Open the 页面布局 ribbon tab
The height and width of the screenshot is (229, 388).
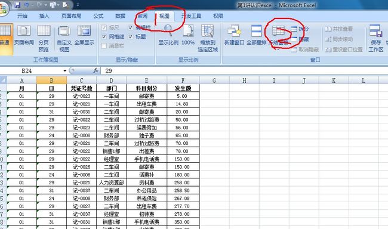(71, 16)
